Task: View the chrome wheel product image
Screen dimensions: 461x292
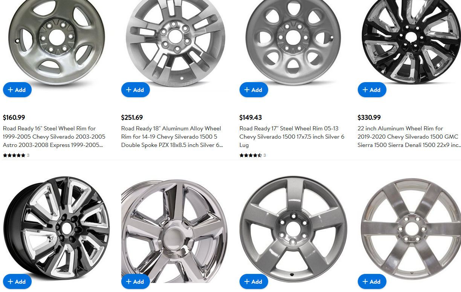Action: click(x=175, y=226)
